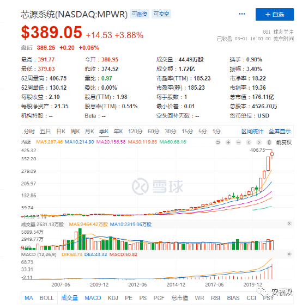Click the tallest green volume bar

[x=80, y=239]
